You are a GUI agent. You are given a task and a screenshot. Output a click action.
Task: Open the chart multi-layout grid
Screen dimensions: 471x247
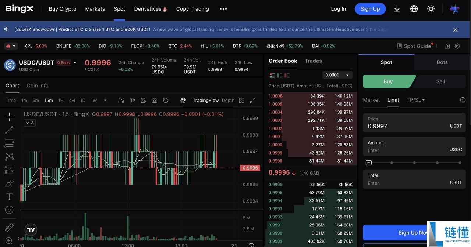pos(242,101)
